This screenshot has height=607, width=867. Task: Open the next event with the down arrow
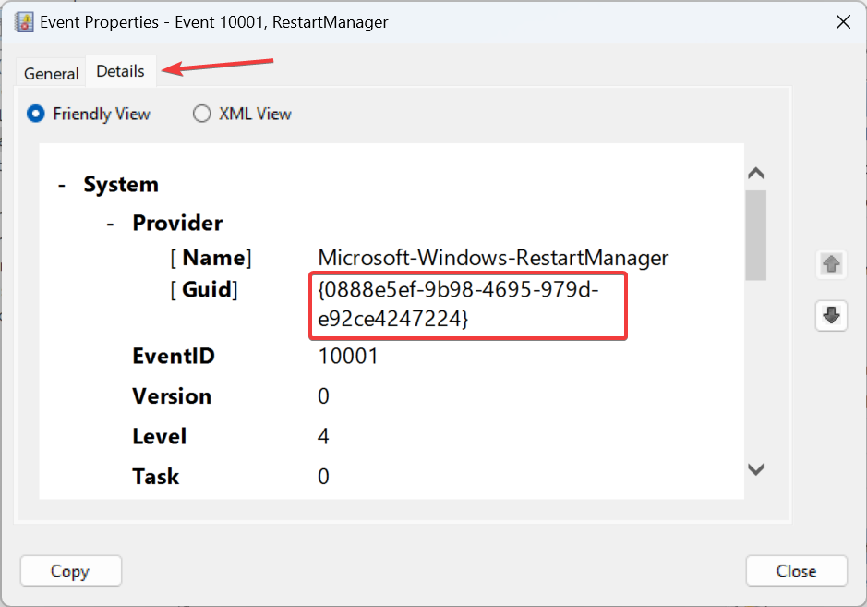point(831,315)
